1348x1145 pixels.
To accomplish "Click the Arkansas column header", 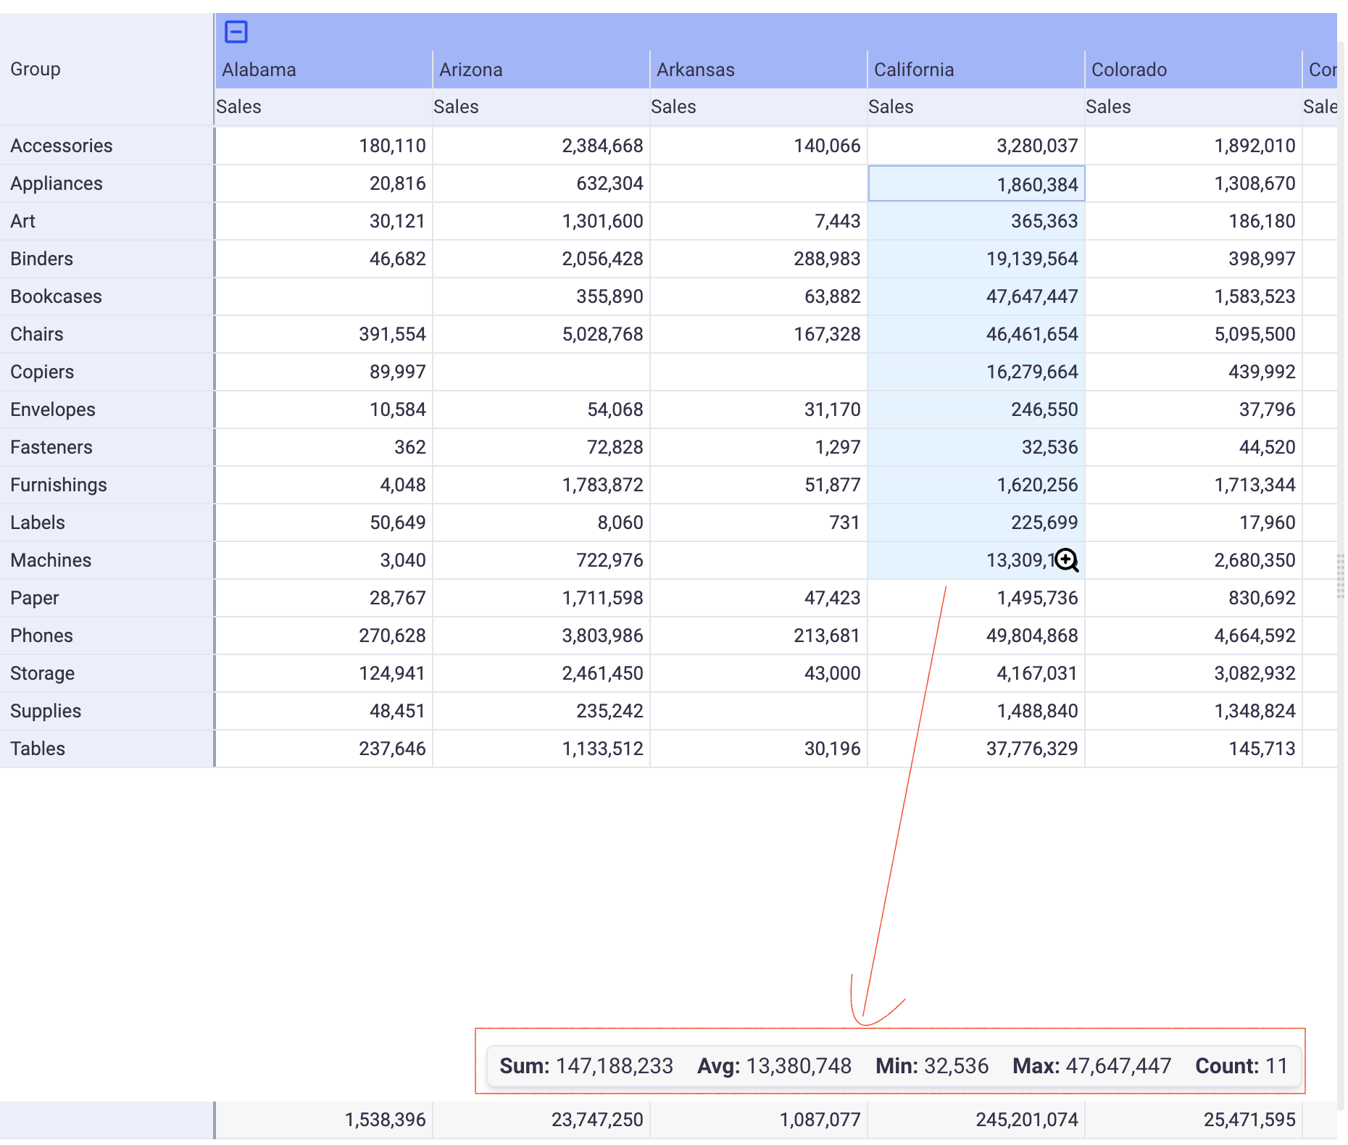I will 696,70.
